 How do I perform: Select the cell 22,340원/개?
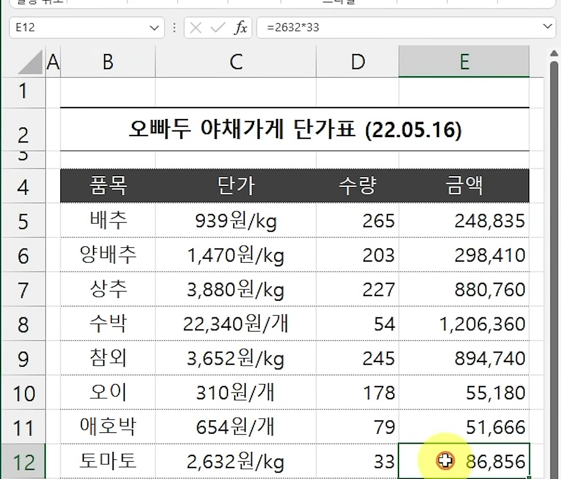(236, 323)
